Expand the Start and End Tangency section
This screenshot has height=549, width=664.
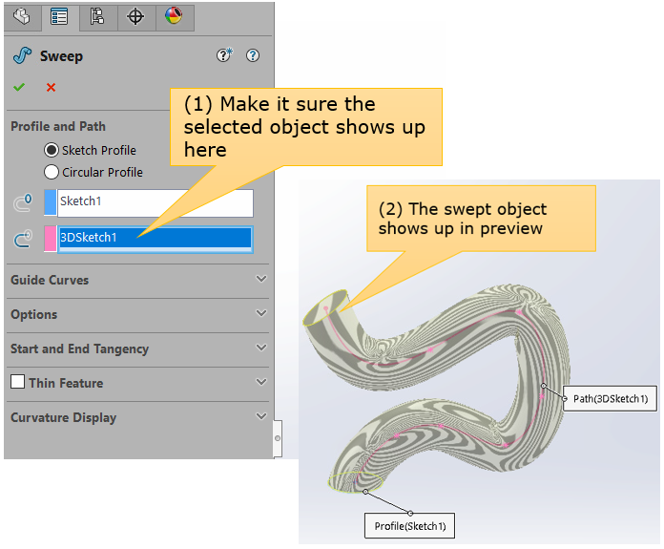tap(261, 348)
